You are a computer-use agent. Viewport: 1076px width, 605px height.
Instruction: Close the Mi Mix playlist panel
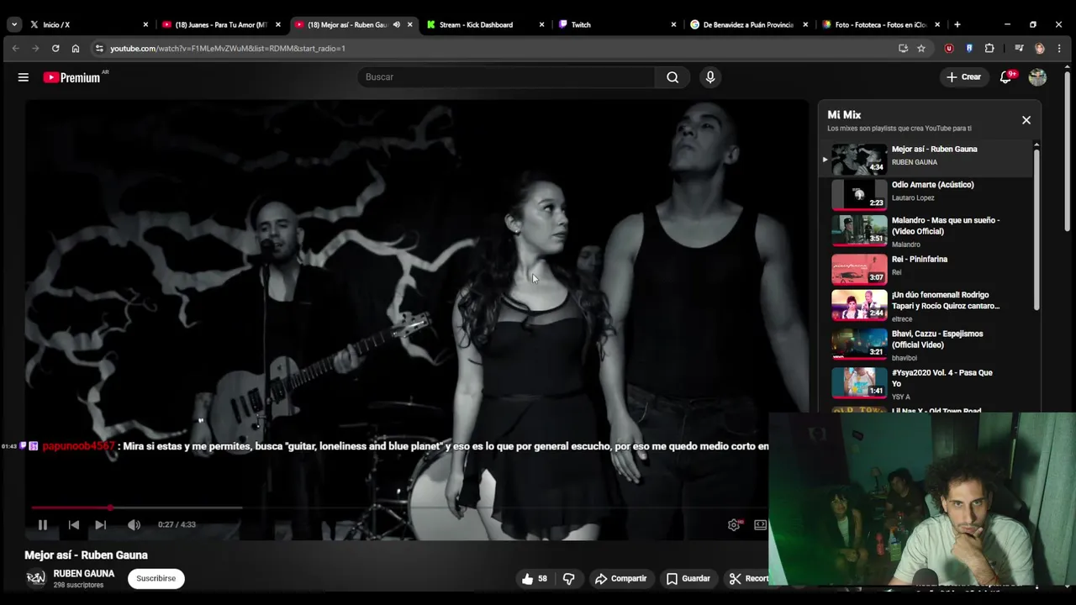pos(1026,120)
